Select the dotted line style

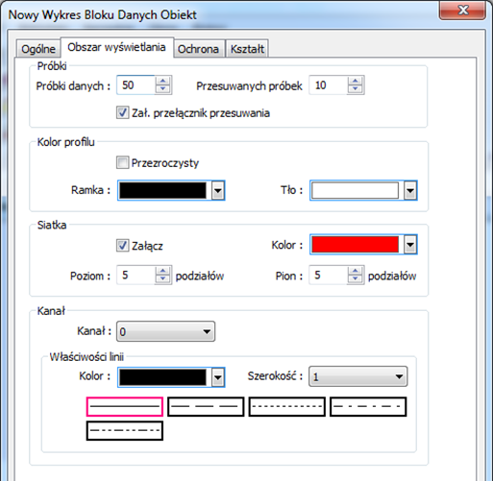[x=287, y=407]
